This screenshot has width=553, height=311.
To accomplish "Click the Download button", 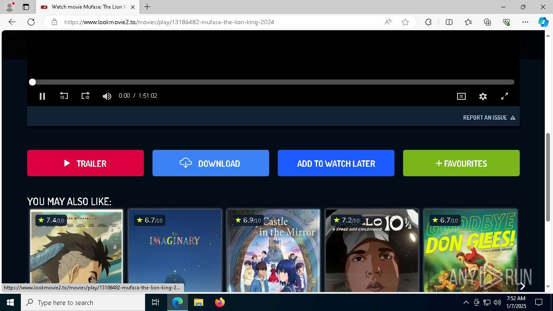I will (x=211, y=163).
